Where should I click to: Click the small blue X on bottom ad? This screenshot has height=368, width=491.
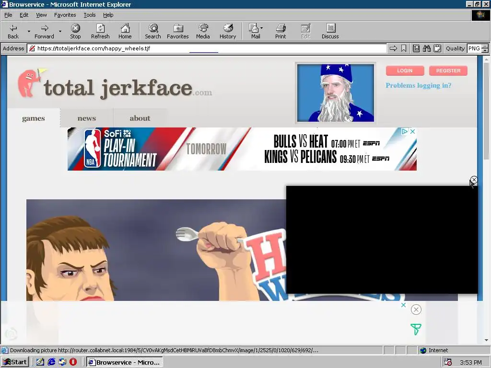[404, 305]
